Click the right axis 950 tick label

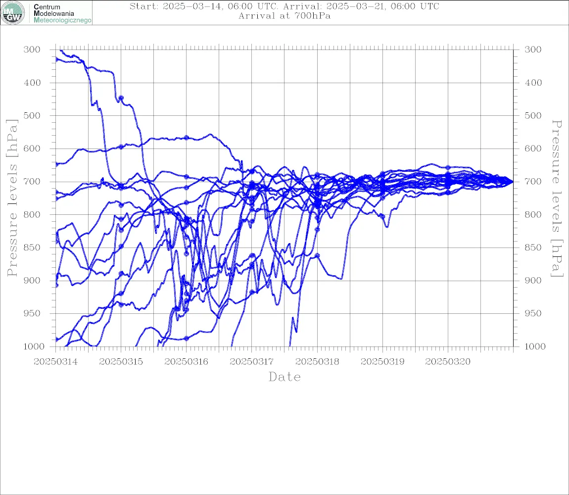tap(533, 313)
